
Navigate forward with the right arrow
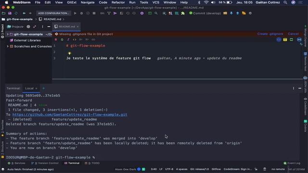coord(30,13)
